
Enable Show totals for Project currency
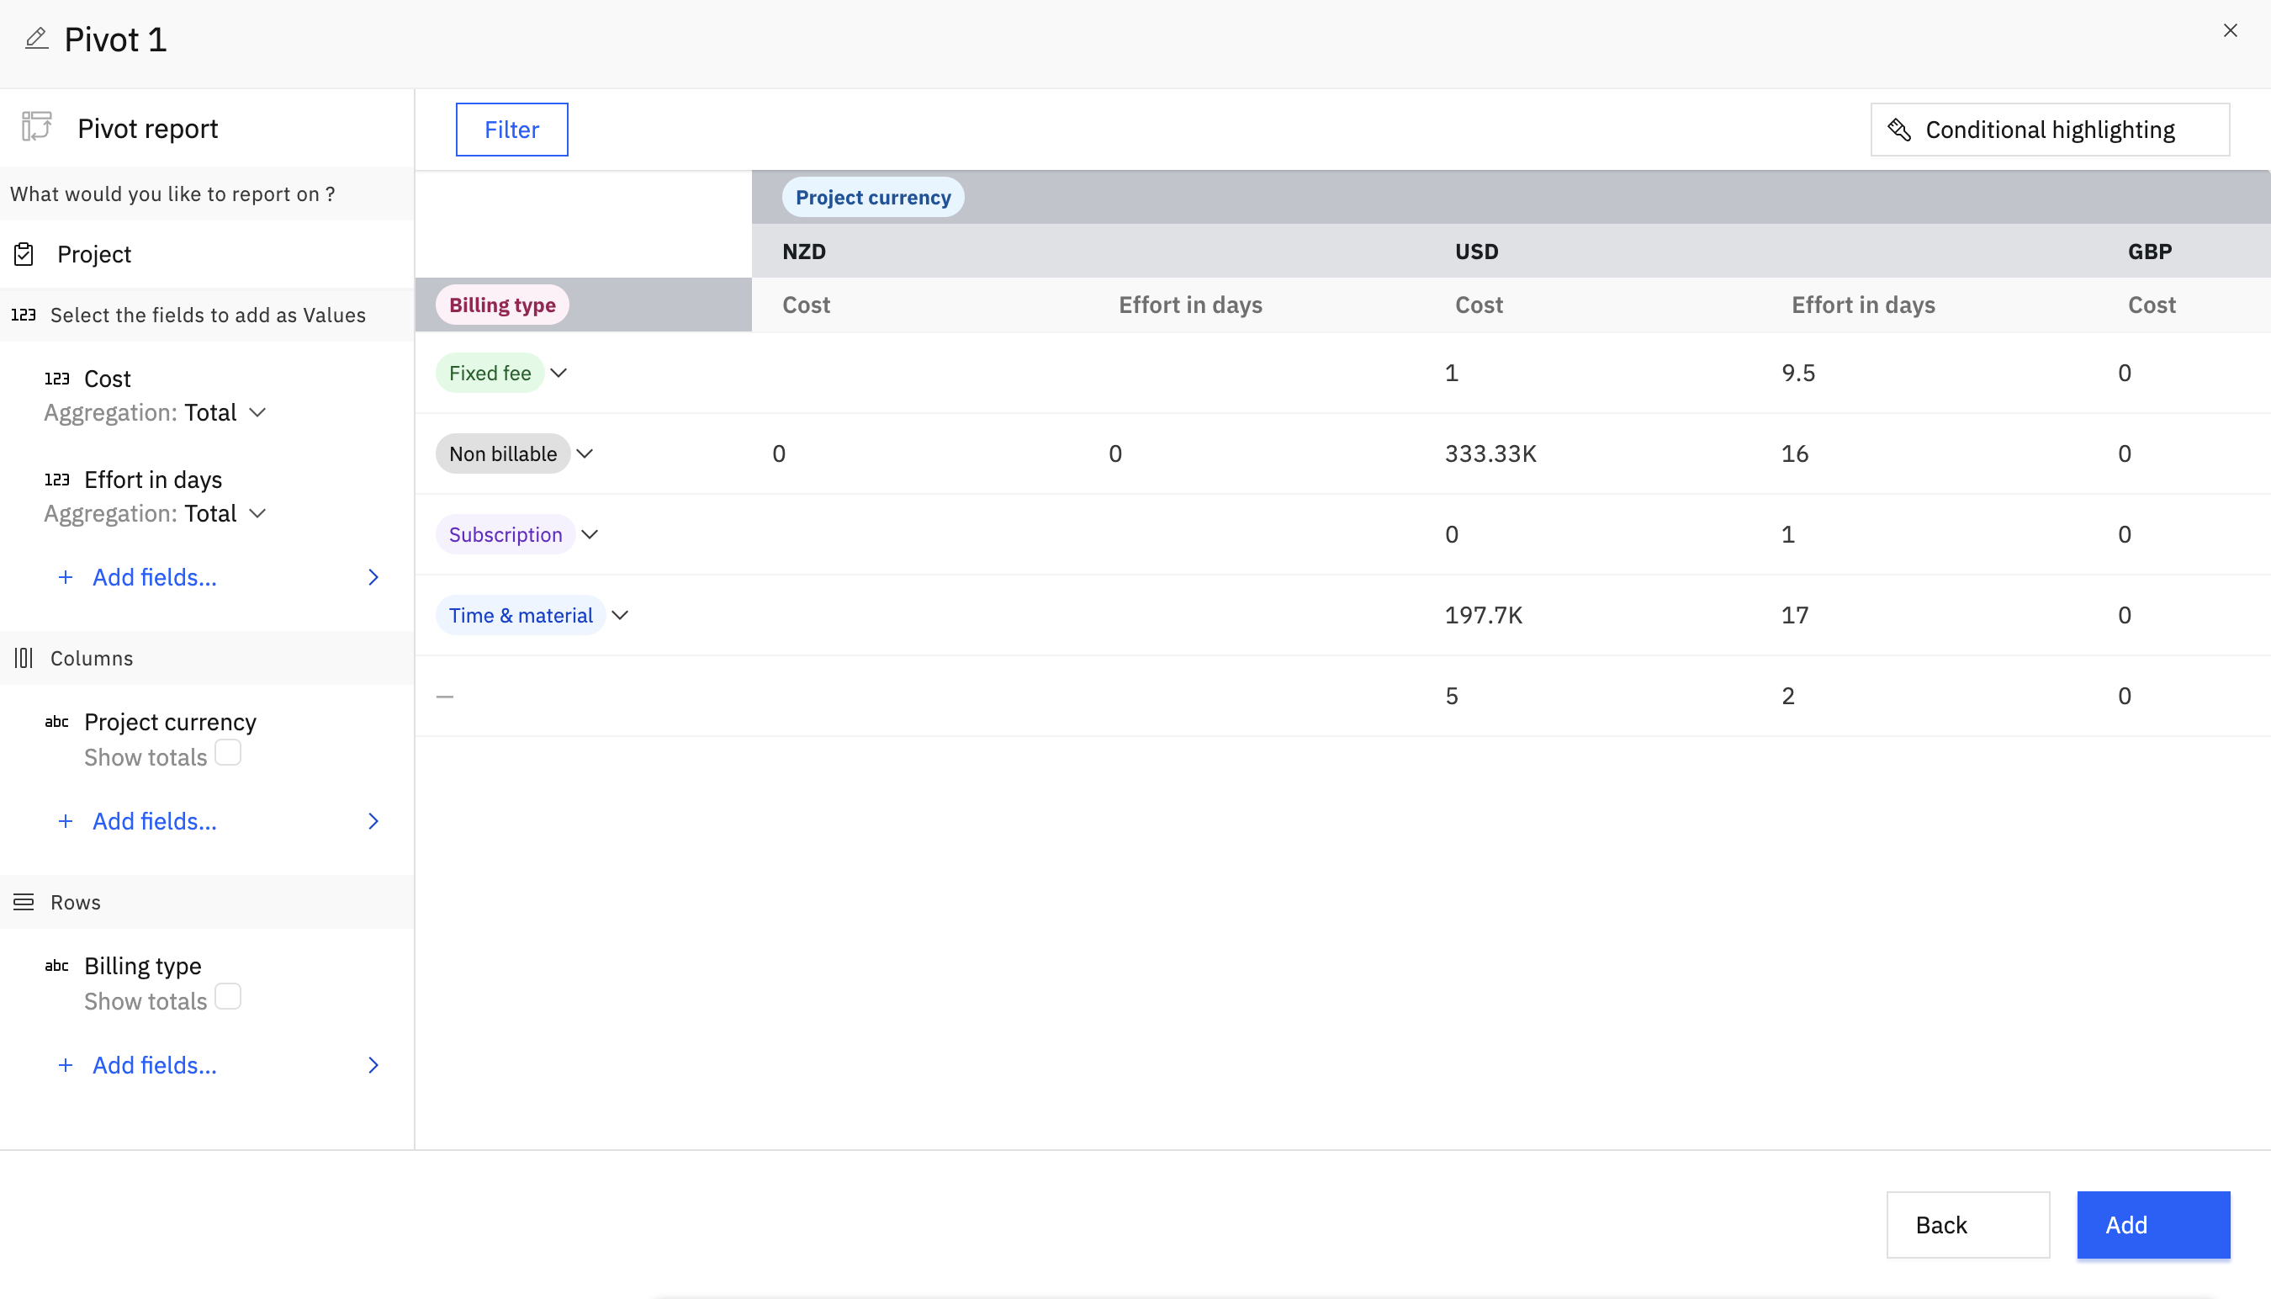coord(228,753)
